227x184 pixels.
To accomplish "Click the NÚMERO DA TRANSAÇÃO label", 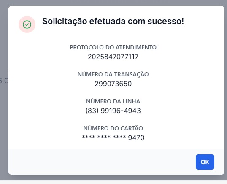I will (x=113, y=74).
